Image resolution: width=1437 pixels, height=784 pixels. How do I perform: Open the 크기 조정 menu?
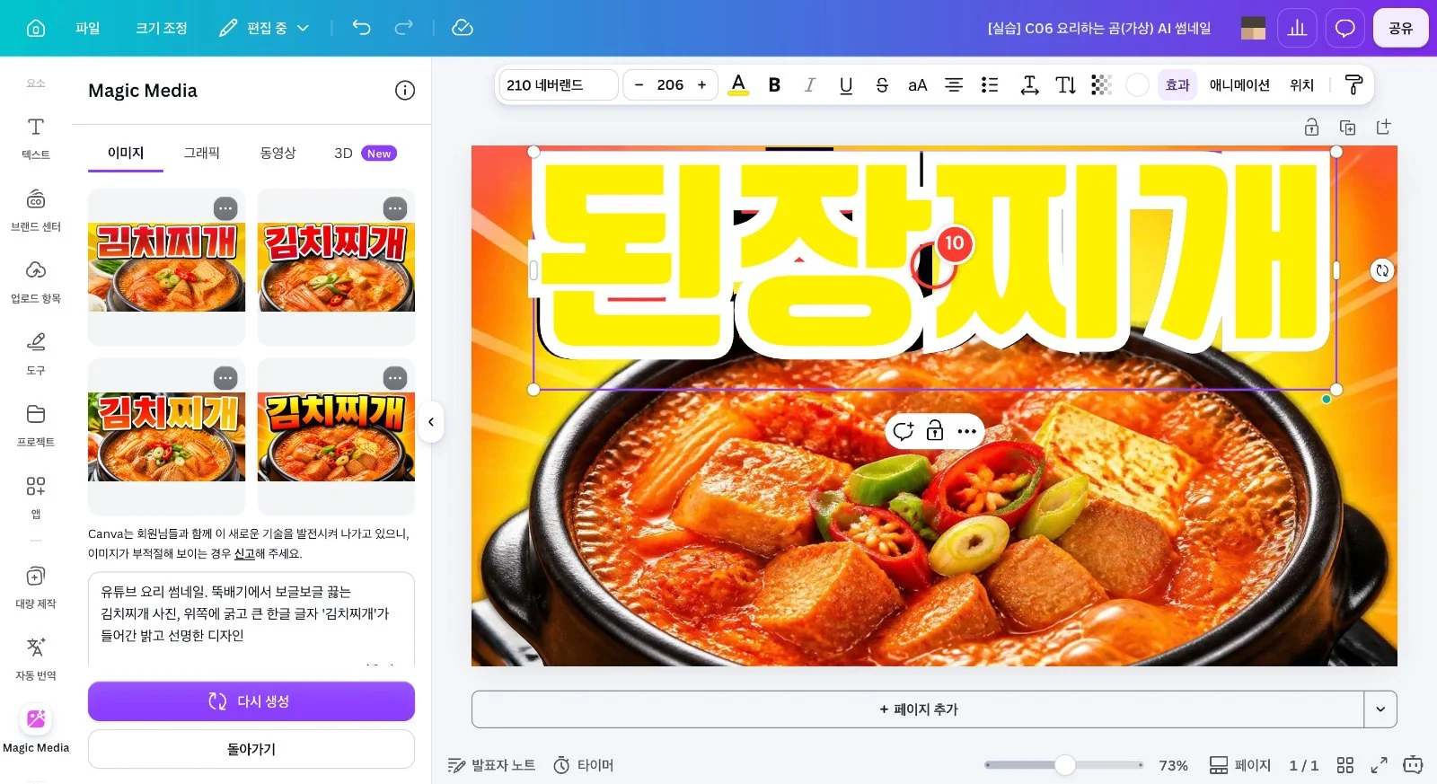pyautogui.click(x=162, y=28)
